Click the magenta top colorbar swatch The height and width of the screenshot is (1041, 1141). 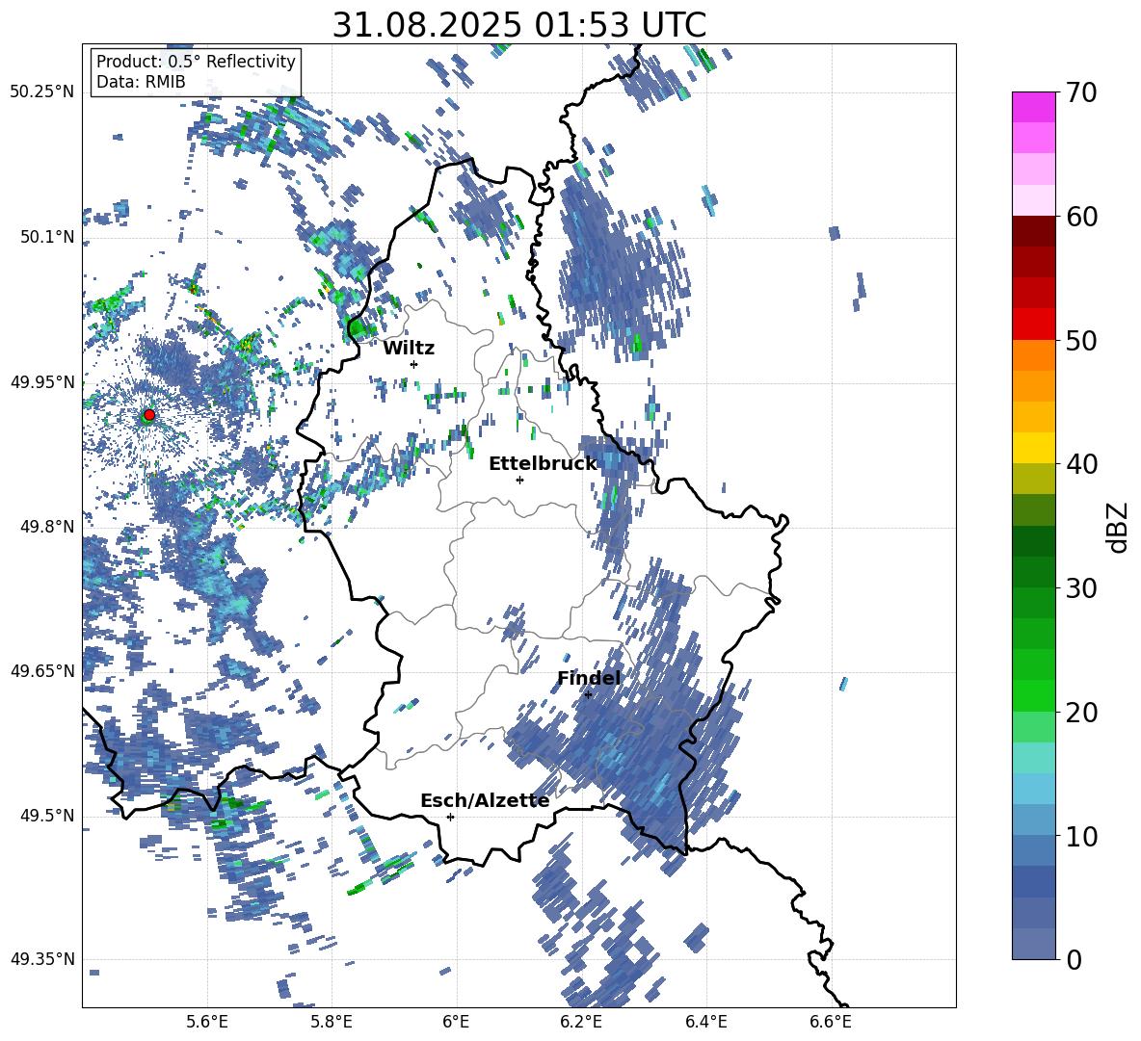[x=1033, y=107]
